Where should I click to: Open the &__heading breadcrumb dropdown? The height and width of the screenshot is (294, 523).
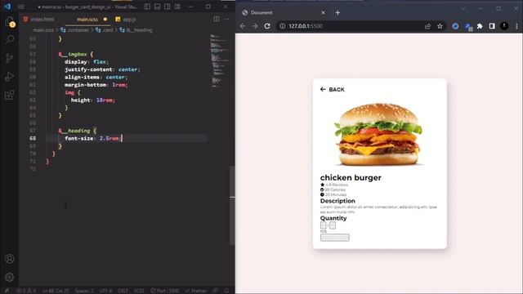[136, 30]
